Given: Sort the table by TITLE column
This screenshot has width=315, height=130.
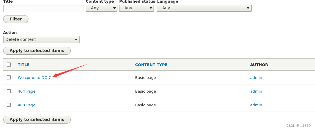Looking at the screenshot, I should pos(23,65).
